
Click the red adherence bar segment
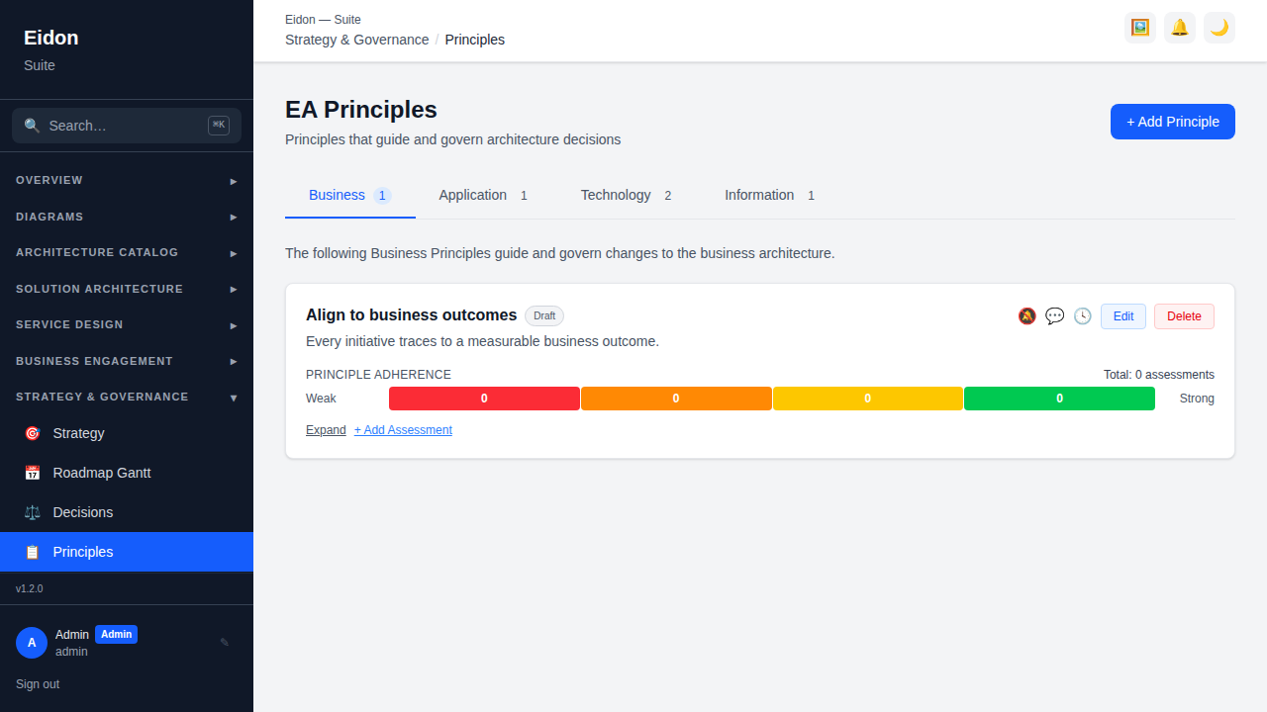tap(484, 399)
